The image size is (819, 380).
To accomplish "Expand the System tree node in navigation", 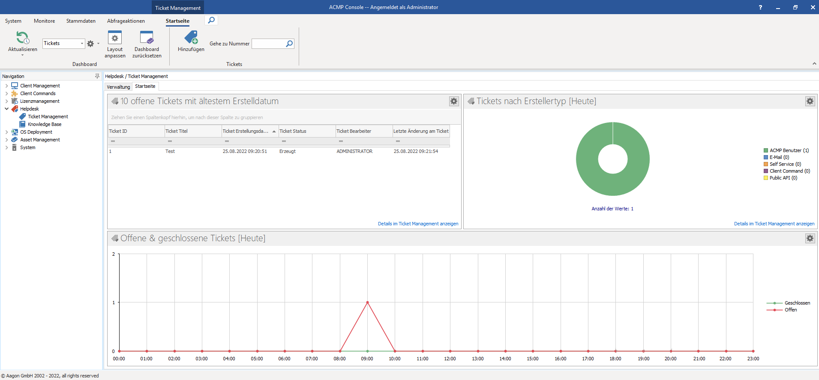I will [x=6, y=147].
